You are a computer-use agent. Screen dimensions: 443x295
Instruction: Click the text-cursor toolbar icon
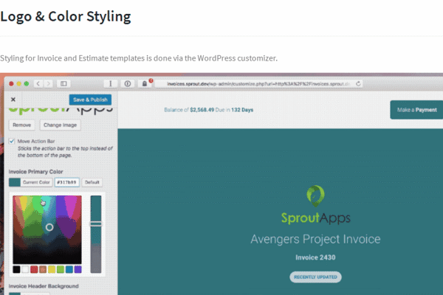[x=111, y=84]
